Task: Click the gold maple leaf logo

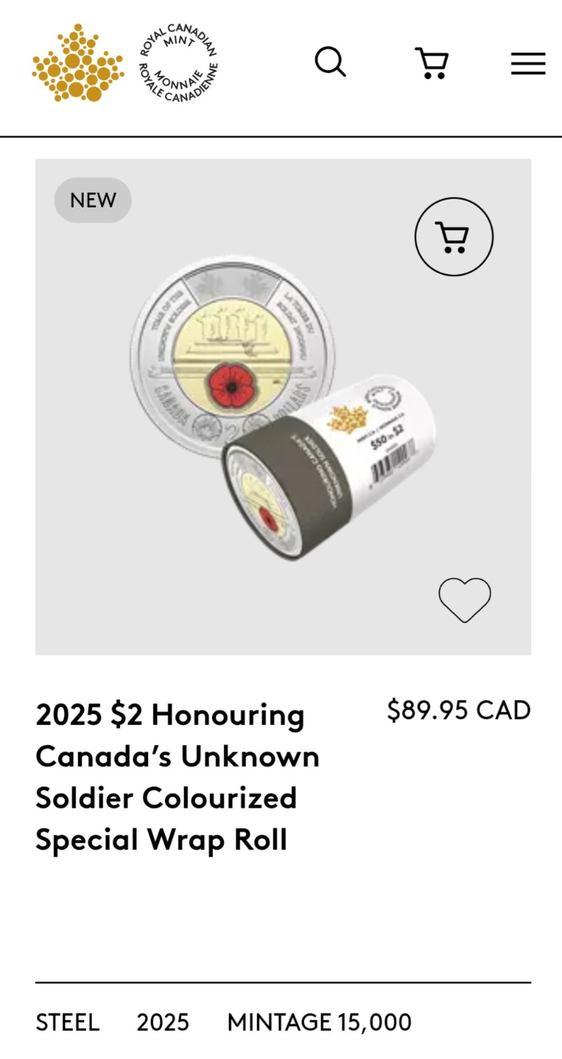Action: (x=77, y=63)
